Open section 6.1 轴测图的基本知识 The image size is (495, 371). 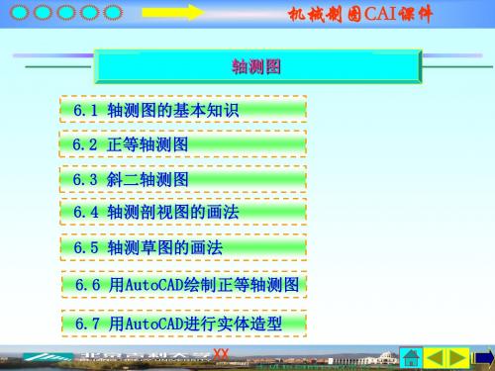pyautogui.click(x=183, y=110)
